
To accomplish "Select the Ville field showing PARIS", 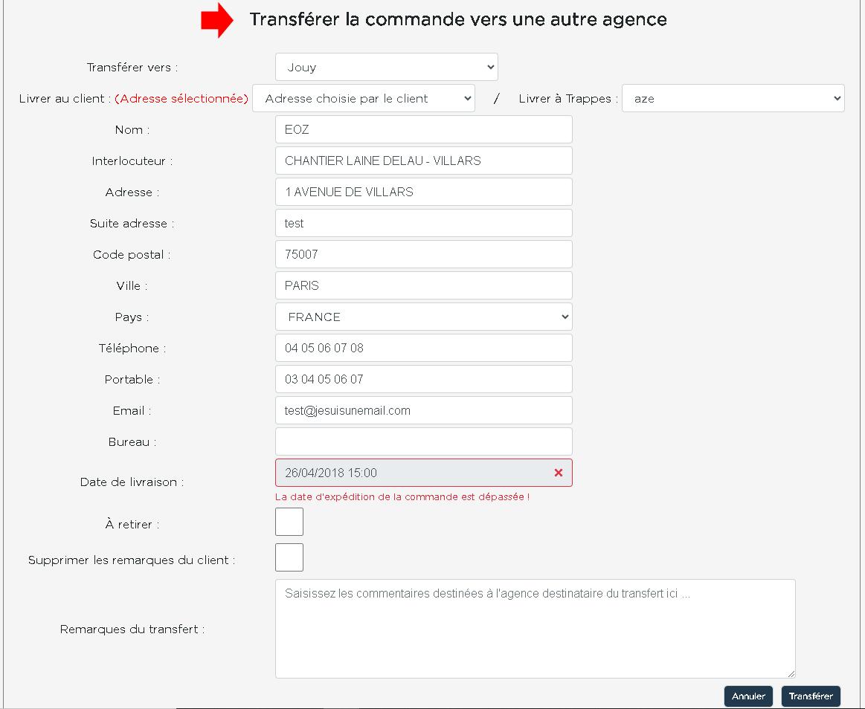I will [423, 285].
